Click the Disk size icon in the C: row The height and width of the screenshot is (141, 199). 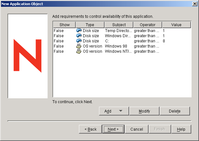pos(79,41)
